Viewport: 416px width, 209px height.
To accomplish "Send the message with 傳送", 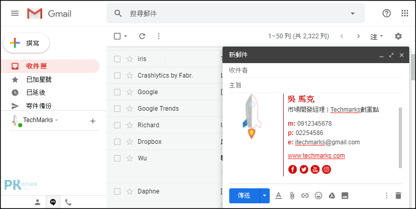I will [x=244, y=196].
